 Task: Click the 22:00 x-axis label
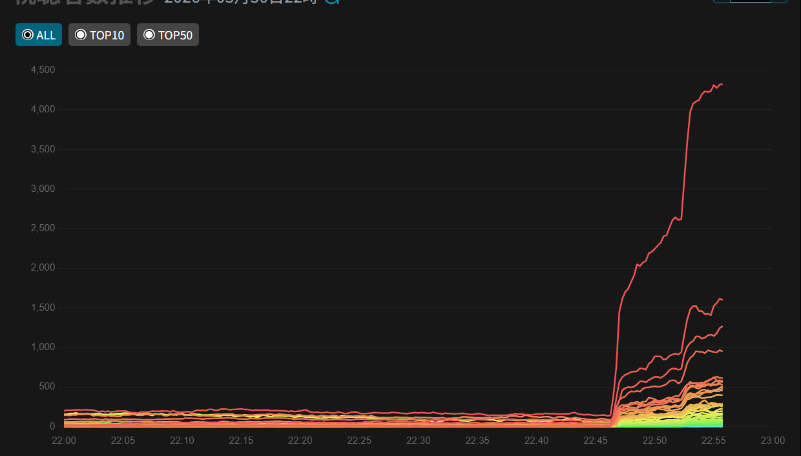[64, 440]
